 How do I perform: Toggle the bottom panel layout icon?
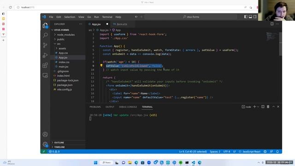click(x=250, y=17)
